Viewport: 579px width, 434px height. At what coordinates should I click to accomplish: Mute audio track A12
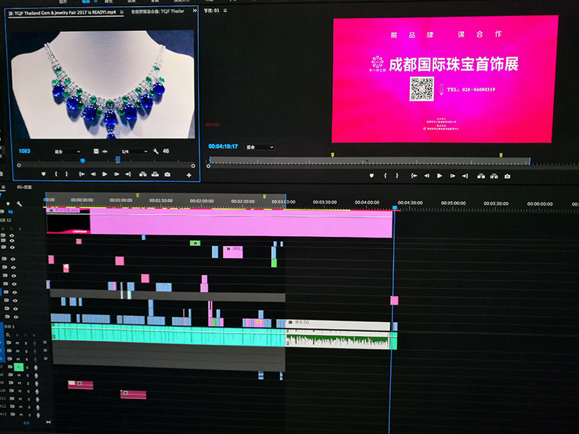click(x=20, y=407)
